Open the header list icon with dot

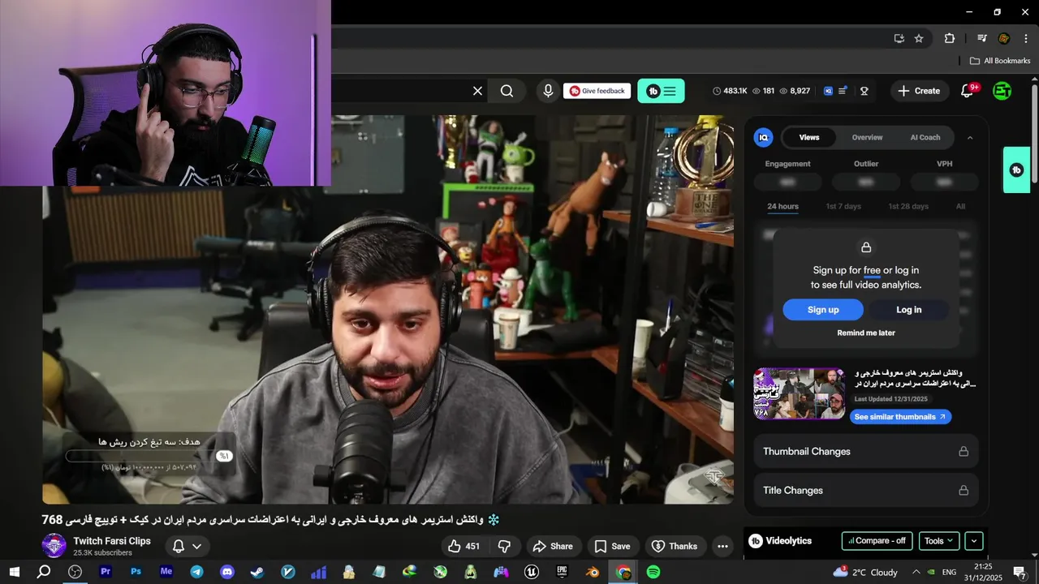843,91
